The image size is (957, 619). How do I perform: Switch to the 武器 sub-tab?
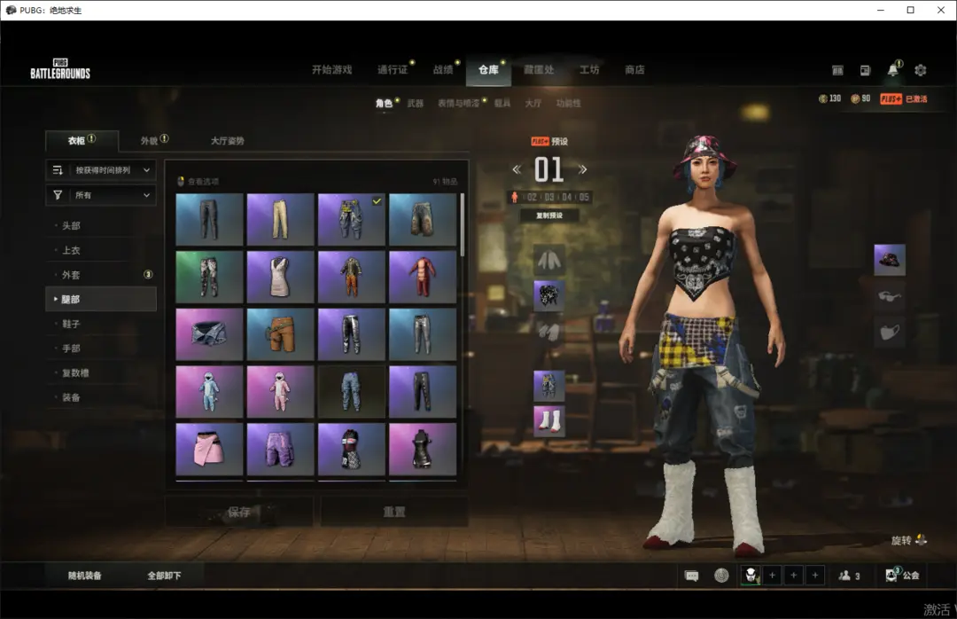tap(415, 103)
